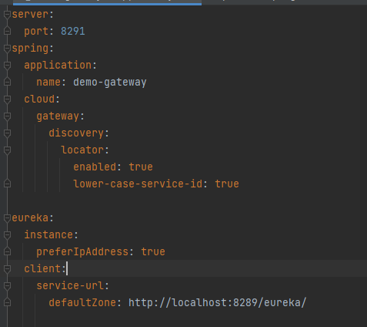This screenshot has width=367, height=327.
Task: Click the lower-case-service-id key
Action: (138, 184)
